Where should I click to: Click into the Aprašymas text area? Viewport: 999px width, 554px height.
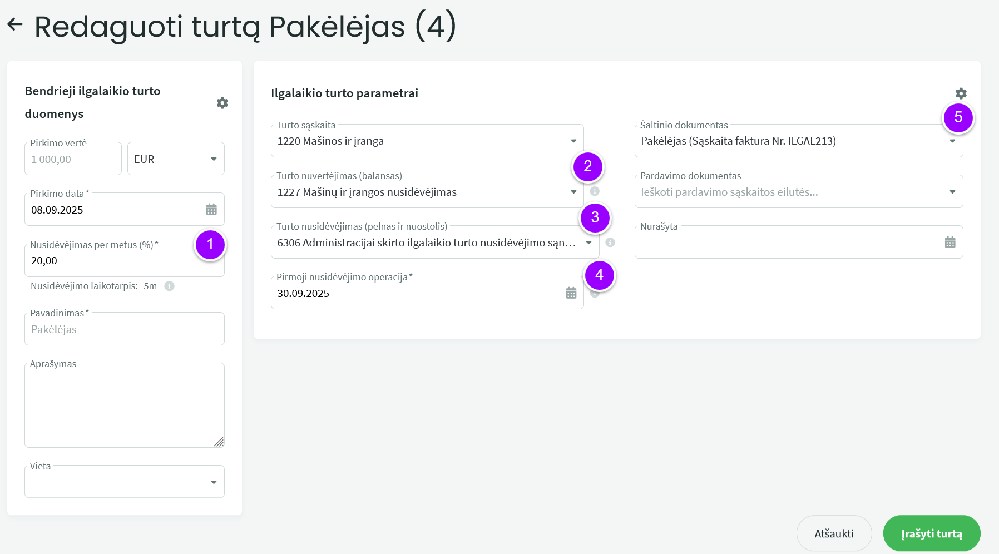[x=122, y=405]
